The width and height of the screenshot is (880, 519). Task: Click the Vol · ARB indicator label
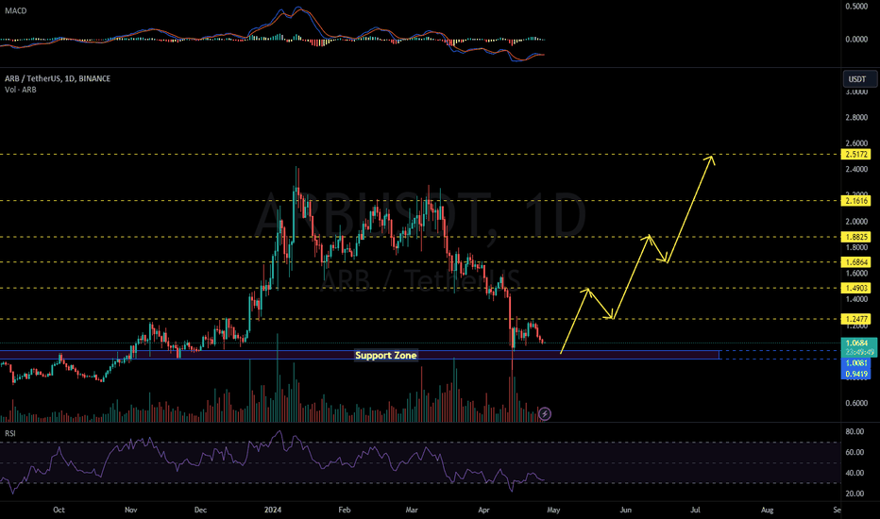(21, 90)
